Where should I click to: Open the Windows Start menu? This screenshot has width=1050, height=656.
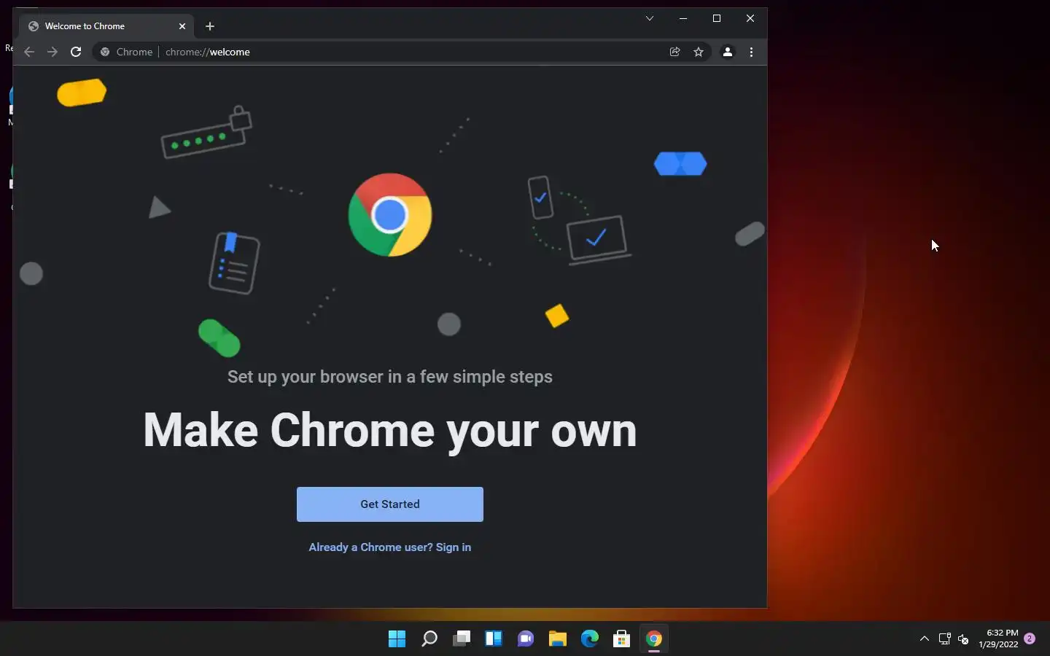[397, 639]
